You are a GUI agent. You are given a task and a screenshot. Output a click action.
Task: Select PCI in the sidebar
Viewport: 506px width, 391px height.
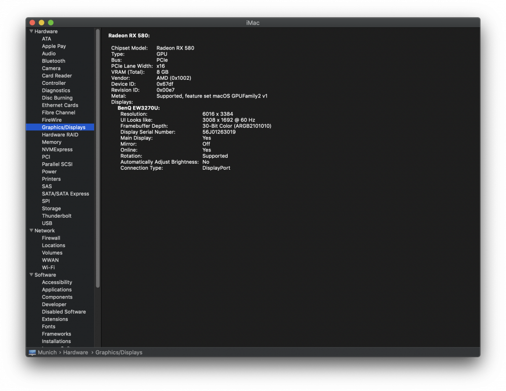coord(46,157)
